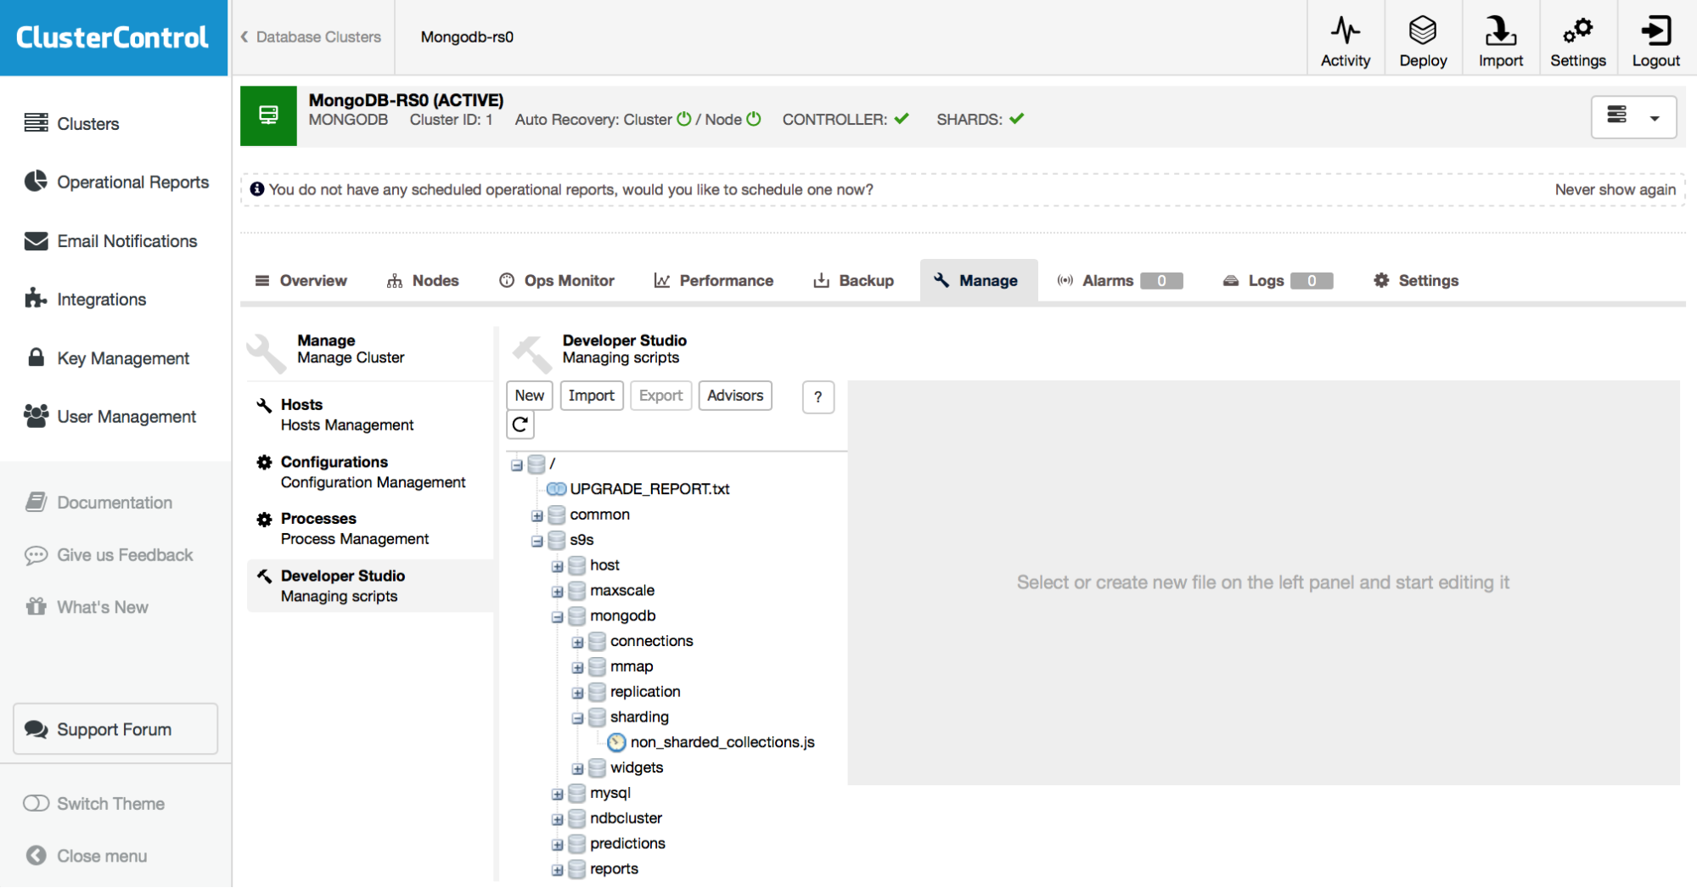1697x888 pixels.
Task: Click the Clusters sidebar icon
Action: pyautogui.click(x=36, y=123)
